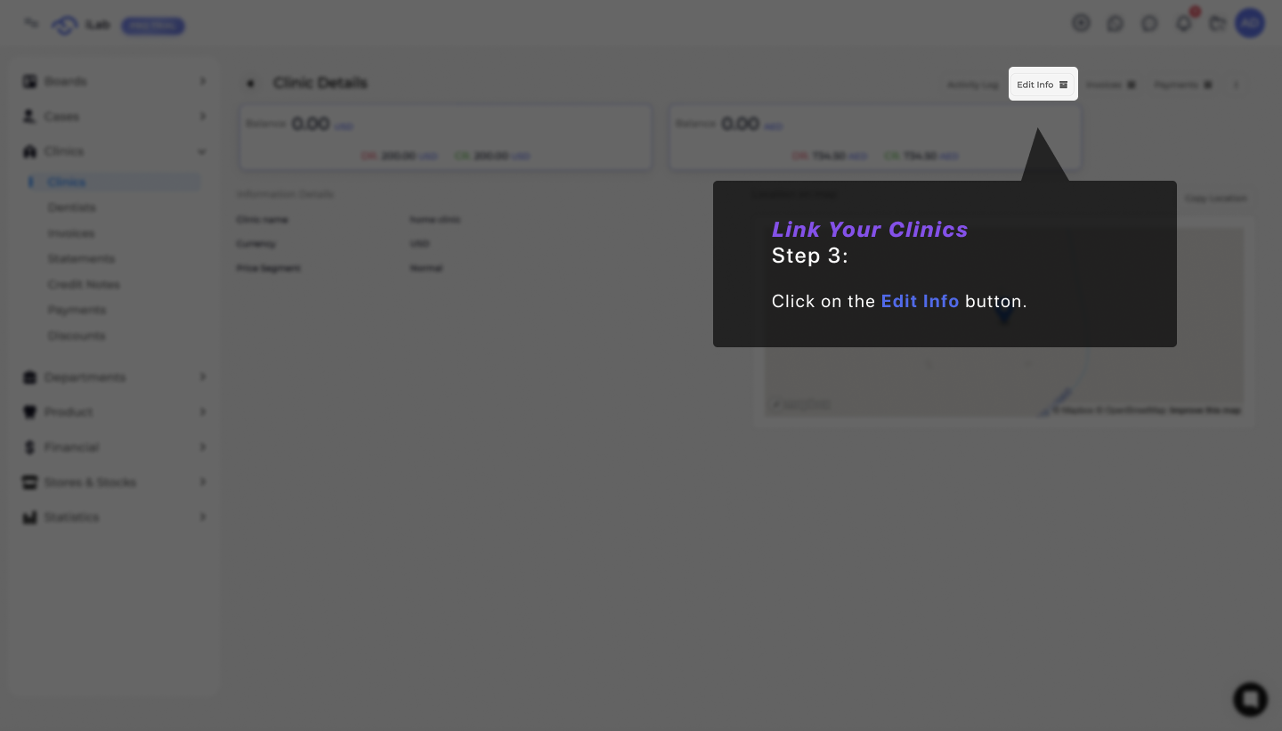1282x731 pixels.
Task: Click the AED balance card
Action: click(875, 138)
